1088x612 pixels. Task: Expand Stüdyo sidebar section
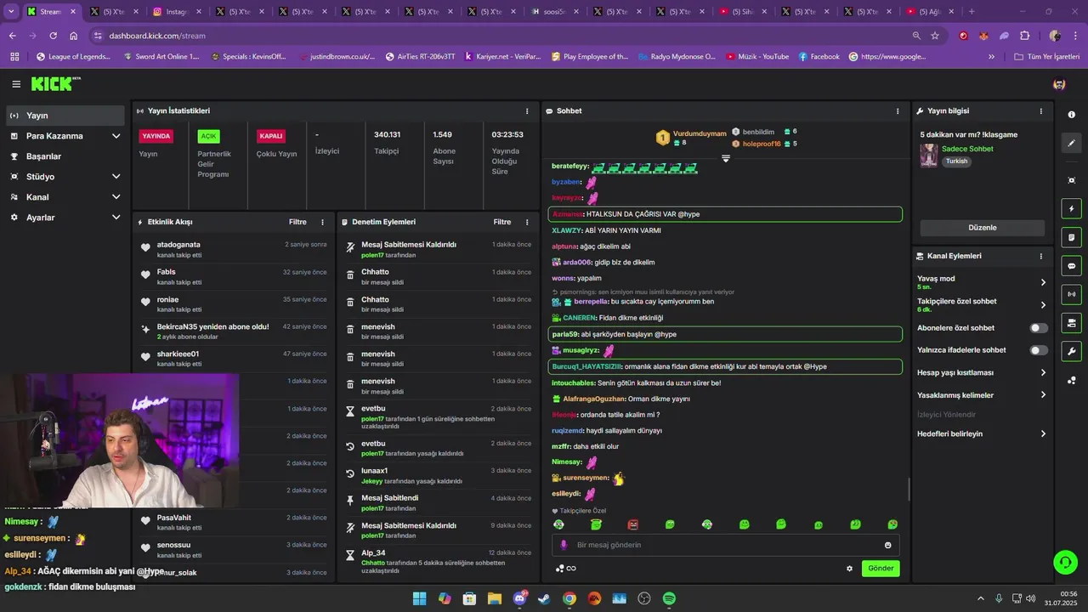116,177
